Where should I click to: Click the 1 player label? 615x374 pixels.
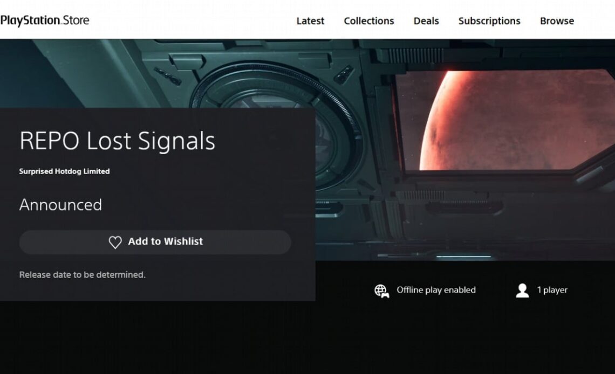[552, 289]
